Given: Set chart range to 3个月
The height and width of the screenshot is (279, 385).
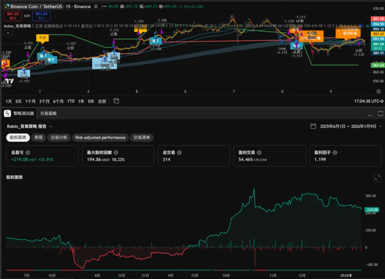Looking at the screenshot, I should point(44,101).
